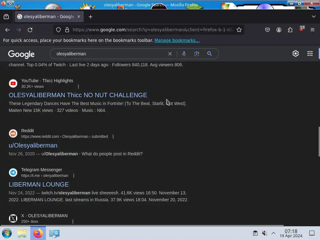Select the olesyaliberman - Google tab
The width and height of the screenshot is (320, 240).
[49, 17]
